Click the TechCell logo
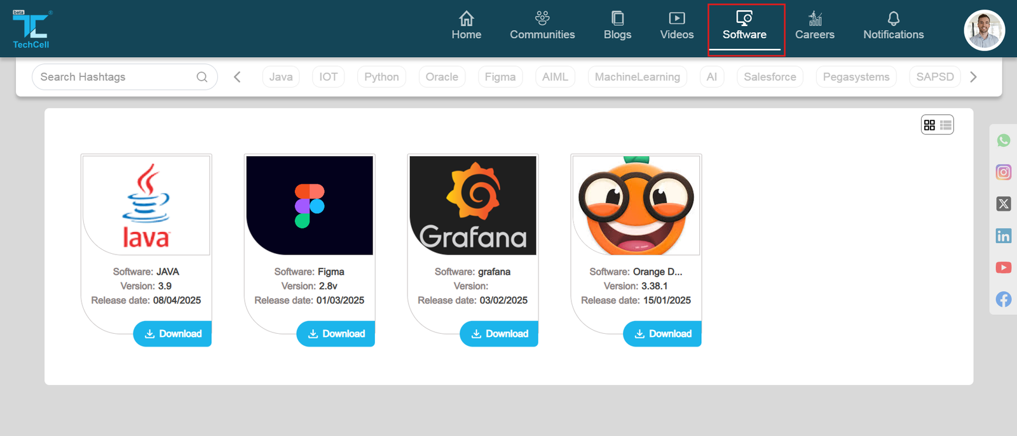 (31, 29)
